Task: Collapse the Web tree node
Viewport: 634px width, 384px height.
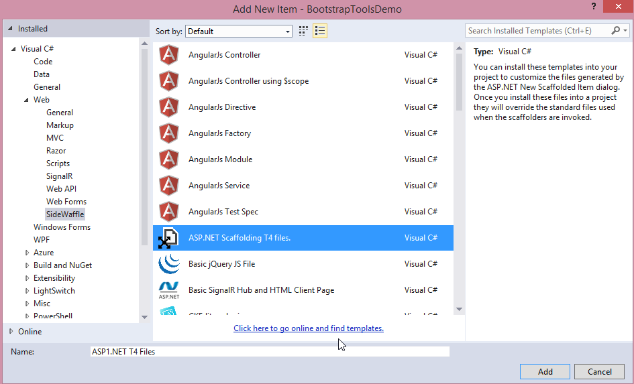Action: 26,100
